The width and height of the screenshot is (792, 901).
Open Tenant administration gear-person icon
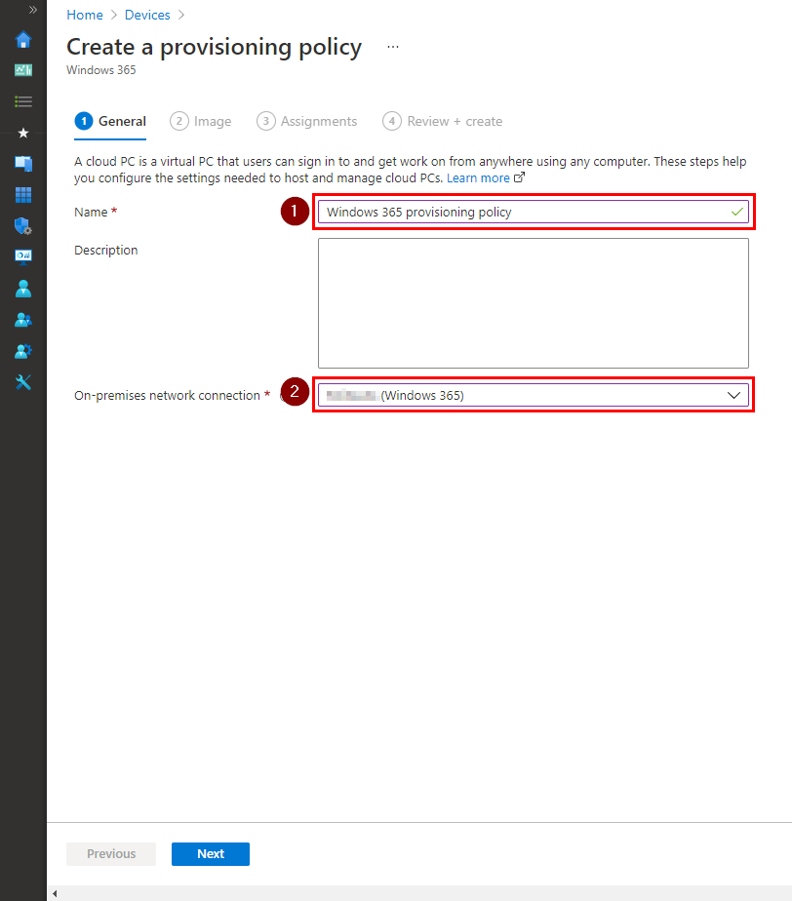tap(23, 350)
